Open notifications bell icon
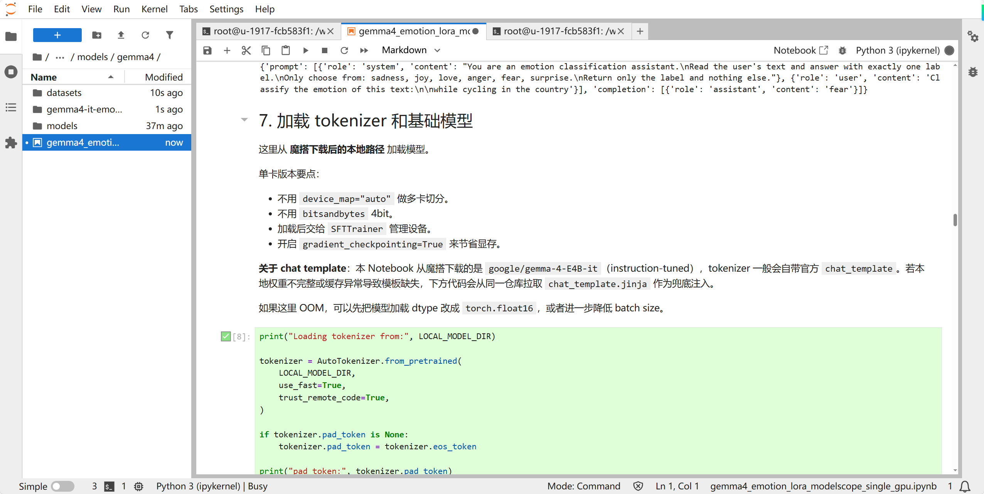984x494 pixels. pyautogui.click(x=965, y=486)
